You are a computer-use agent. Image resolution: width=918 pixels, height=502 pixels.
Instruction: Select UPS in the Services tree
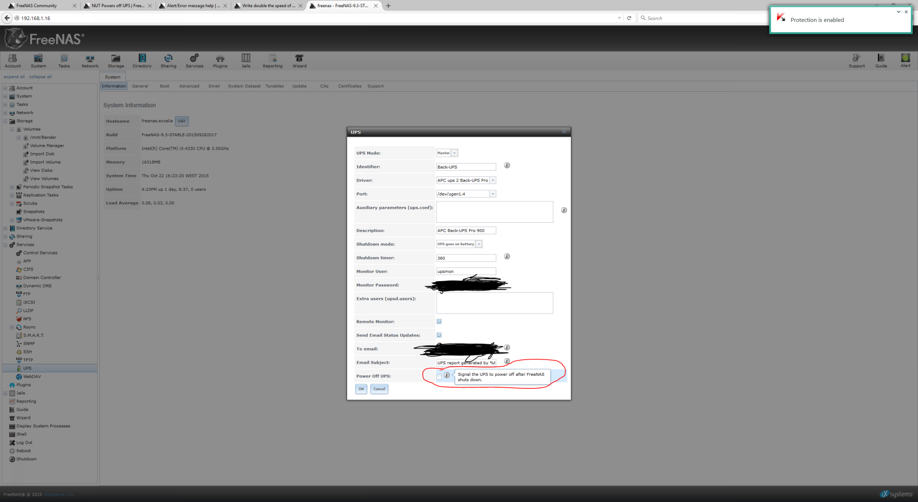[x=27, y=368]
